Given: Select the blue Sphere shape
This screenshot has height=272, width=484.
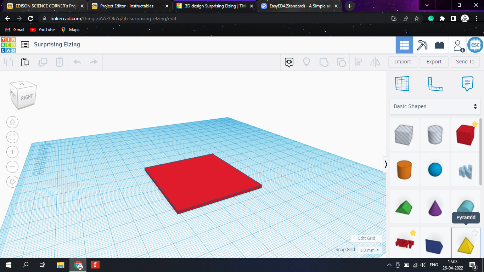Looking at the screenshot, I should (435, 170).
